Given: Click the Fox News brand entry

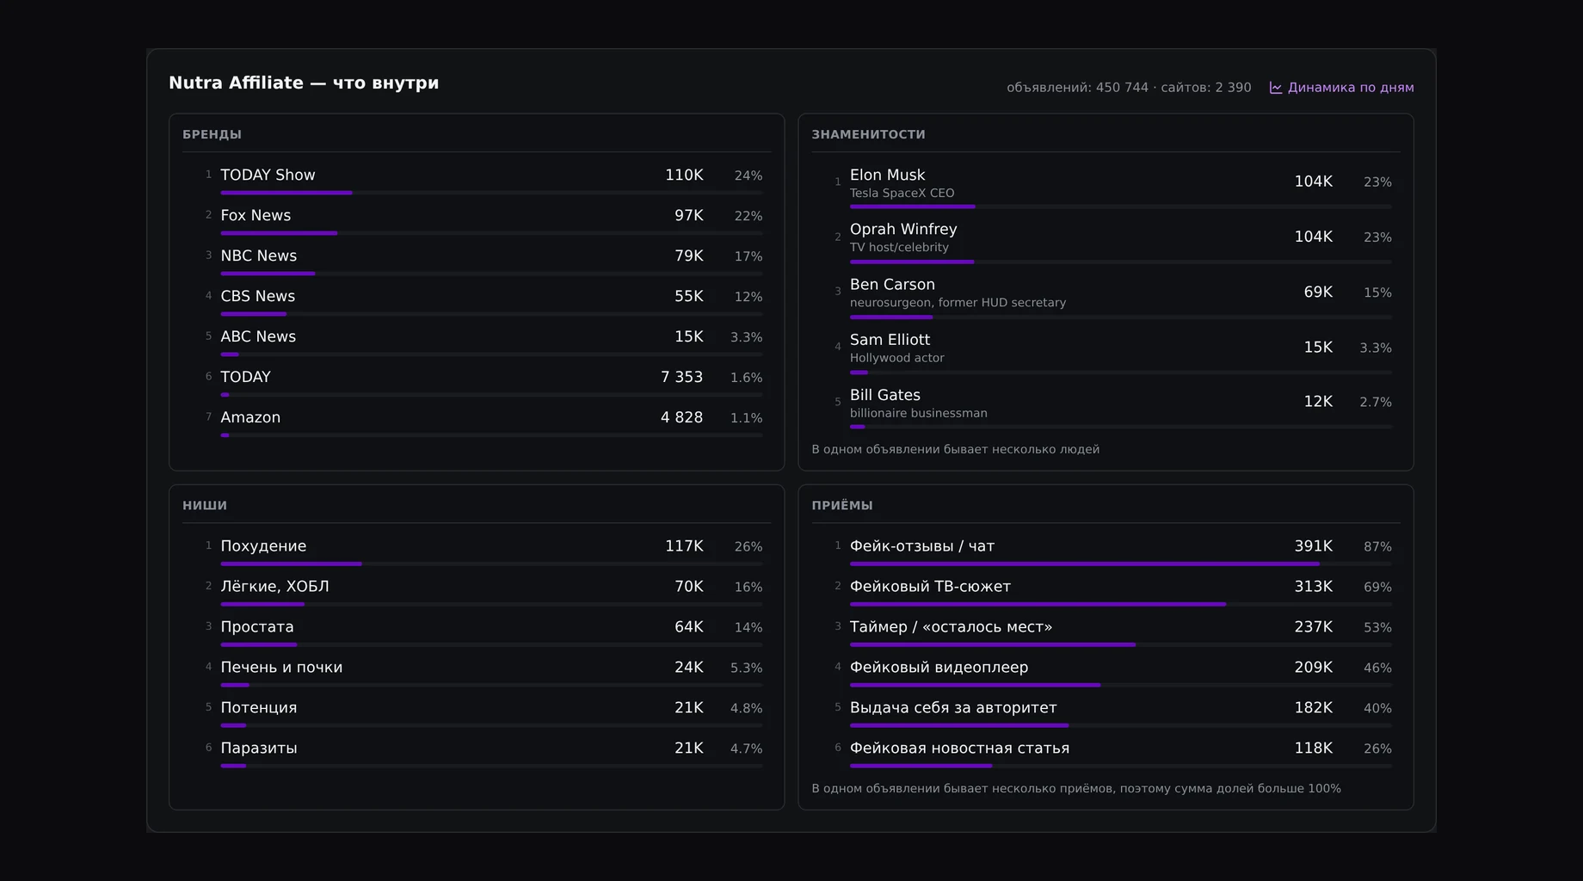Looking at the screenshot, I should 483,219.
